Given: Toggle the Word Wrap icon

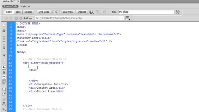Looking at the screenshot, I should [x=4, y=77].
